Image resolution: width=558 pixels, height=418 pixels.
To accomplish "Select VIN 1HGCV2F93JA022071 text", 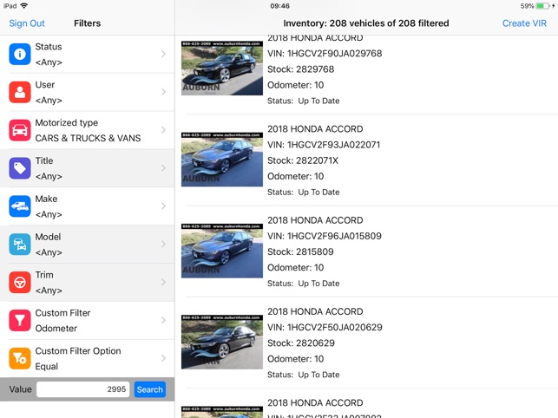I will click(324, 145).
